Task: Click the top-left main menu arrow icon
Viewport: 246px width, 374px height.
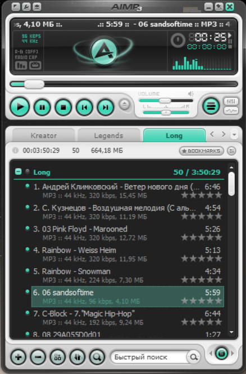Action: point(16,7)
